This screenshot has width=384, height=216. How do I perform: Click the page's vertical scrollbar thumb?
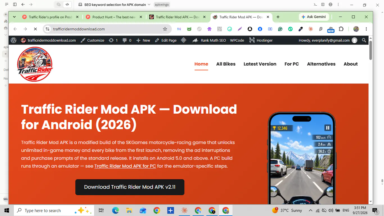coord(371,50)
